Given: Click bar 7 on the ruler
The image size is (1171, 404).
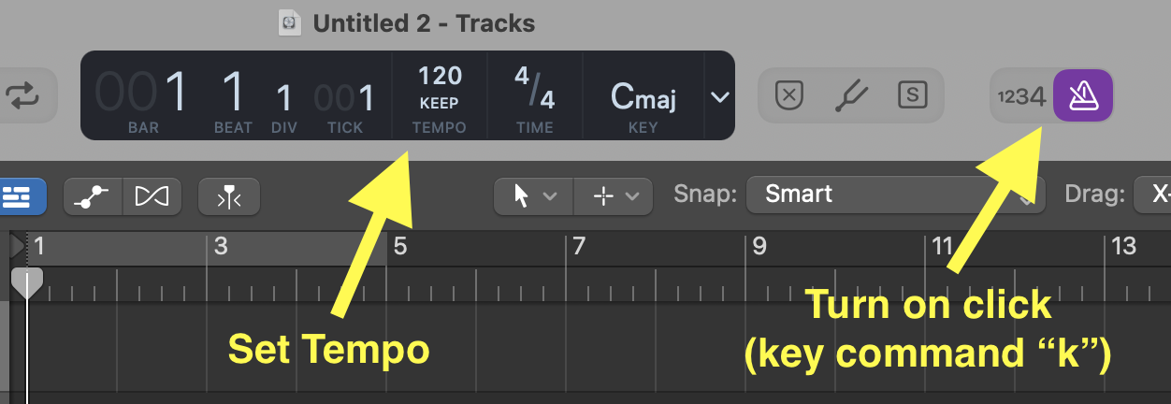Looking at the screenshot, I should [x=578, y=247].
